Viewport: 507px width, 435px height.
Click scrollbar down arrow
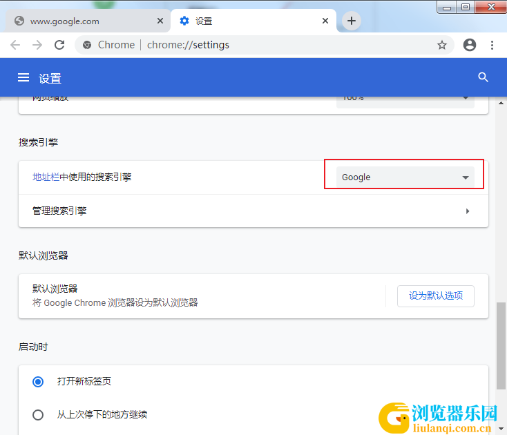pos(501,429)
